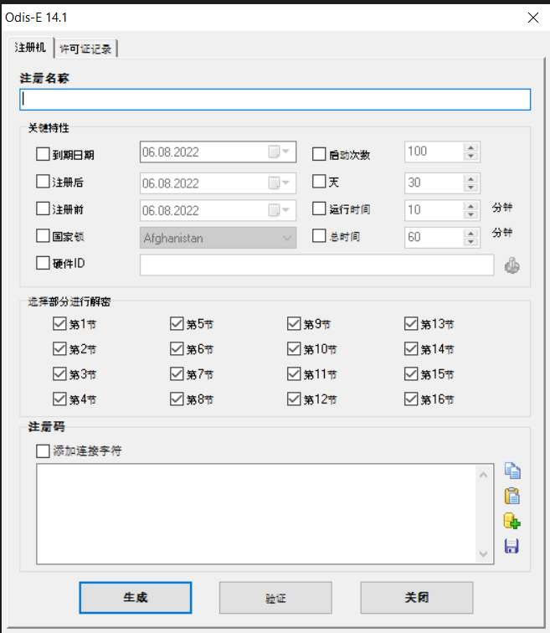Open the 注册前 date picker dropdown
The height and width of the screenshot is (633, 550).
pos(287,210)
